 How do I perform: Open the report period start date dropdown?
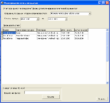[x=38, y=19]
